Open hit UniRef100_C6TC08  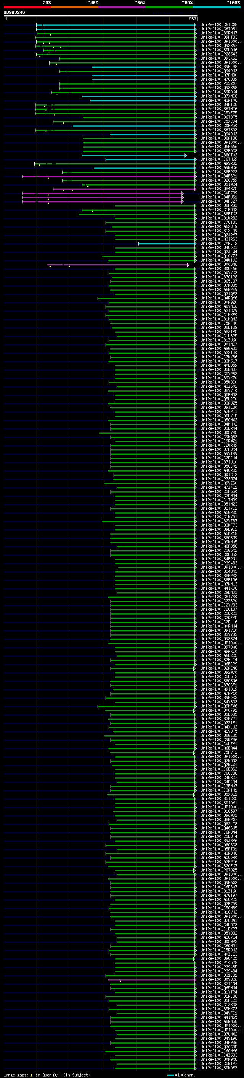[x=218, y=25]
